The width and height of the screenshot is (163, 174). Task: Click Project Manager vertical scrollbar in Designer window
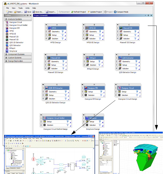coord(23,157)
